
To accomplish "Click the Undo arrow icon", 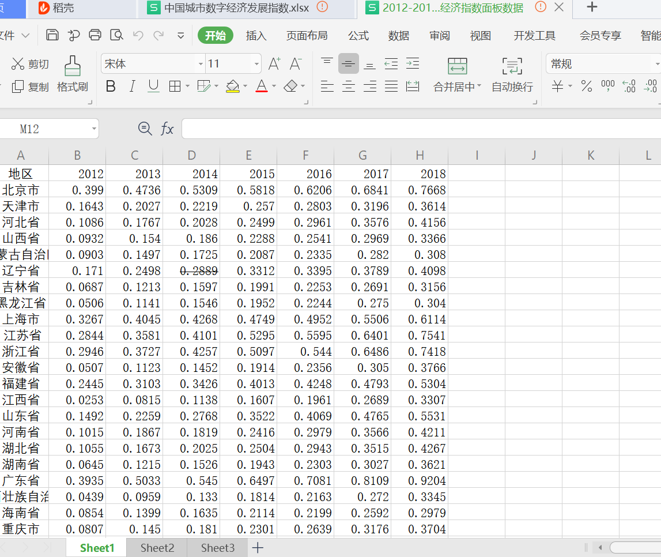I will pyautogui.click(x=138, y=35).
